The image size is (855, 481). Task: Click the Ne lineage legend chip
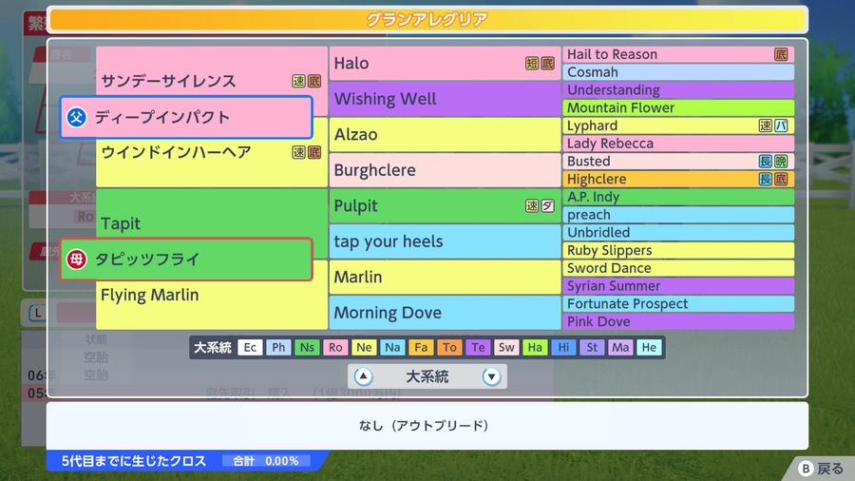coord(364,347)
